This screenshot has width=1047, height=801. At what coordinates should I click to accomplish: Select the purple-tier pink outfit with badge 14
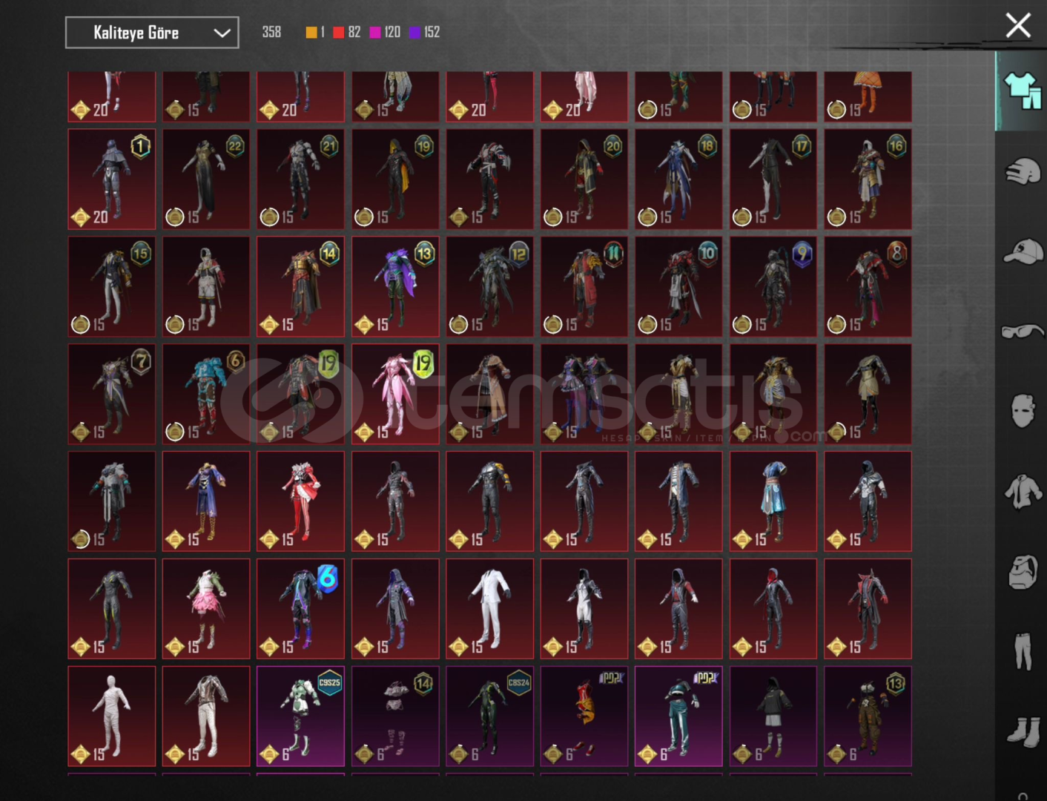click(x=395, y=716)
